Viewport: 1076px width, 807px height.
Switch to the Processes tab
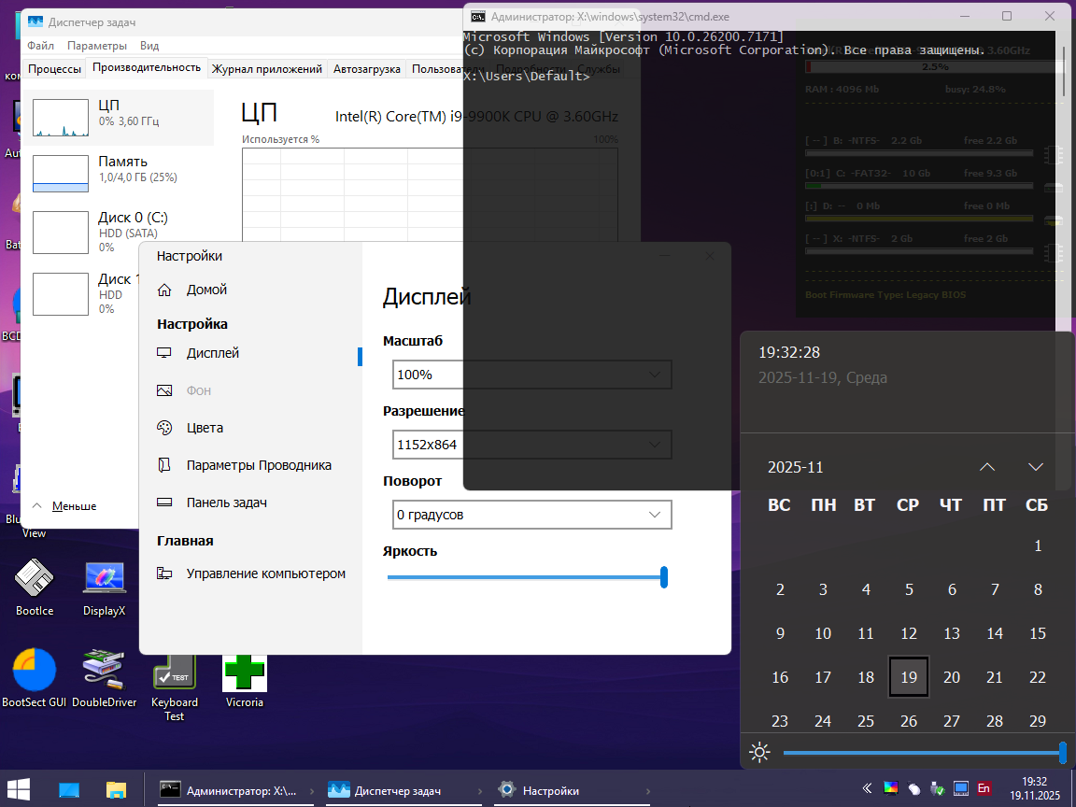(x=54, y=68)
